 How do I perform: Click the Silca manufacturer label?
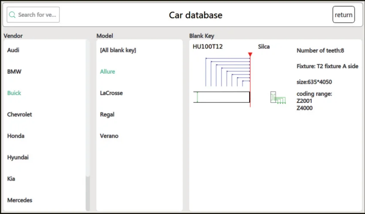[x=264, y=46]
